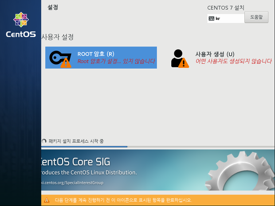The image size is (275, 206).
Task: Select the kr keyboard layout field
Action: pos(226,19)
